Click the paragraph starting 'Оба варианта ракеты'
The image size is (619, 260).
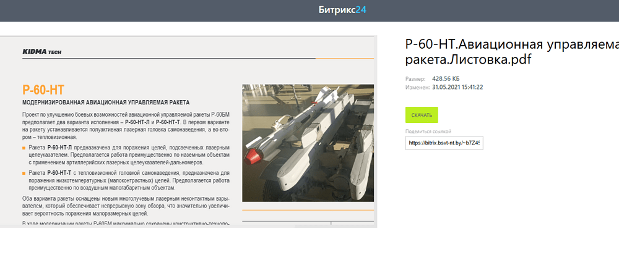pyautogui.click(x=126, y=206)
